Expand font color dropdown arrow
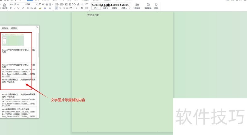This screenshot has height=135, width=247. click(47, 8)
